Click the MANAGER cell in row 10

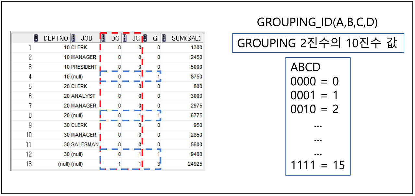tap(84, 135)
